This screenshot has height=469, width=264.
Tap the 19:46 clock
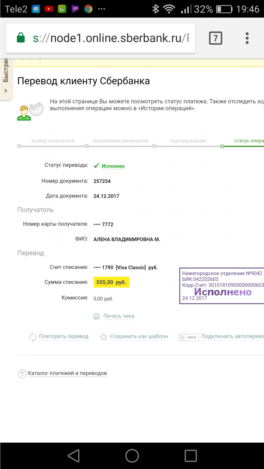click(248, 9)
